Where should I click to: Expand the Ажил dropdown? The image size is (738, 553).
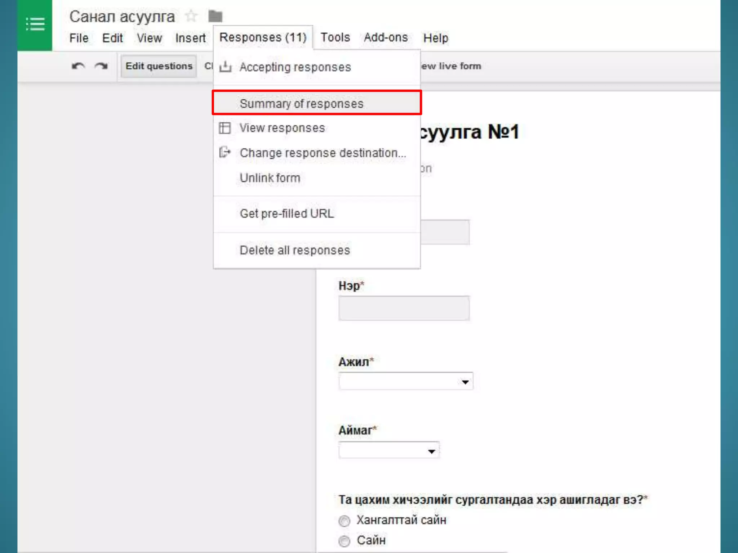(x=406, y=381)
